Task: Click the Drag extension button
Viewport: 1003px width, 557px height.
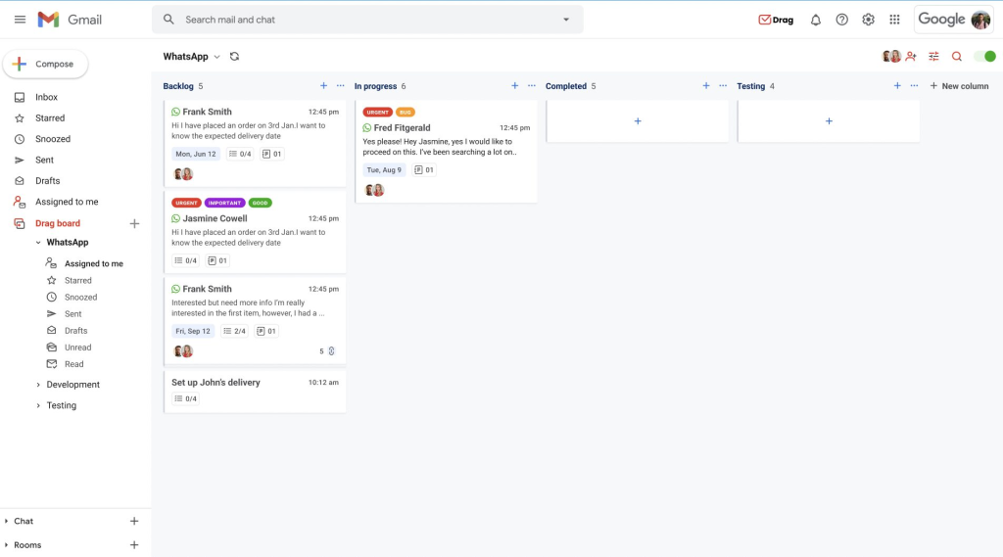Action: point(776,20)
